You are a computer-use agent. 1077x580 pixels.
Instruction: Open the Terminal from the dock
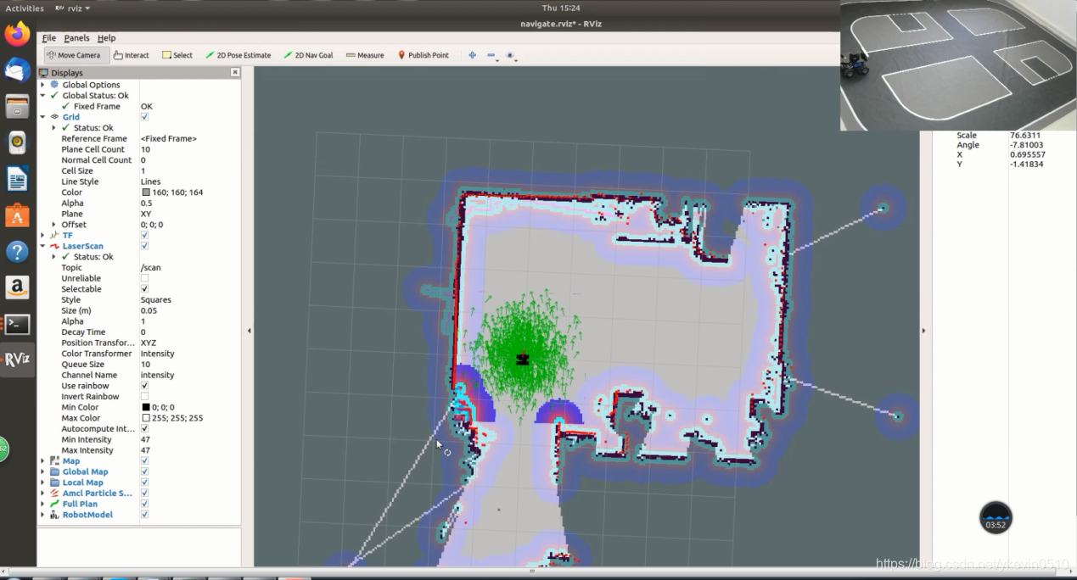[x=17, y=324]
